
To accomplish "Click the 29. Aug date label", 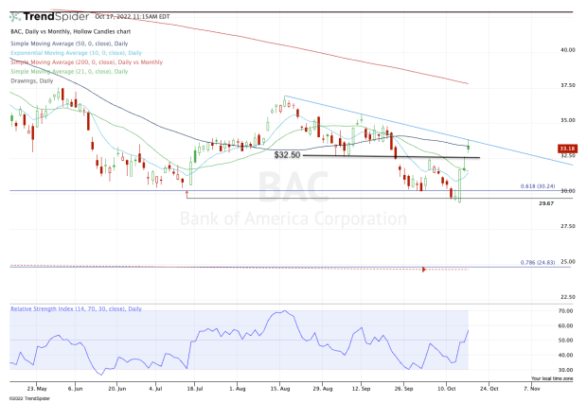I will 323,389.
